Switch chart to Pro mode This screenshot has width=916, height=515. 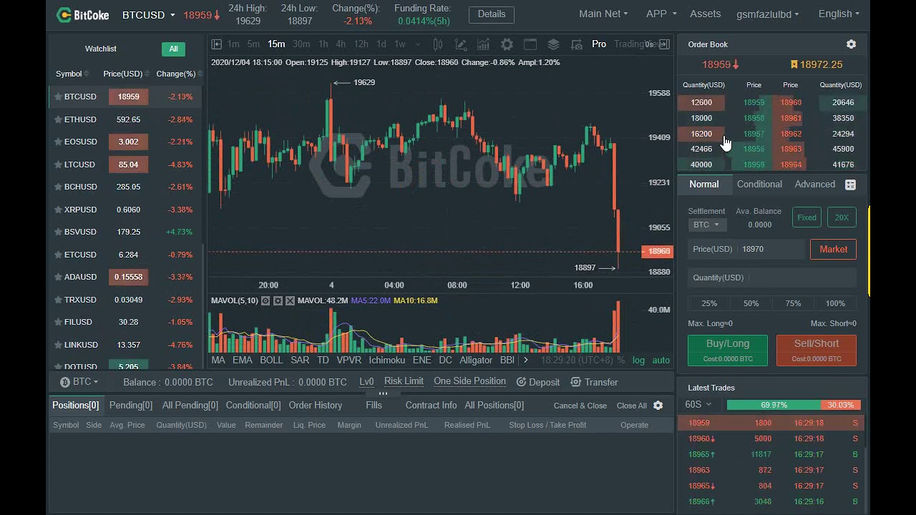[x=599, y=44]
